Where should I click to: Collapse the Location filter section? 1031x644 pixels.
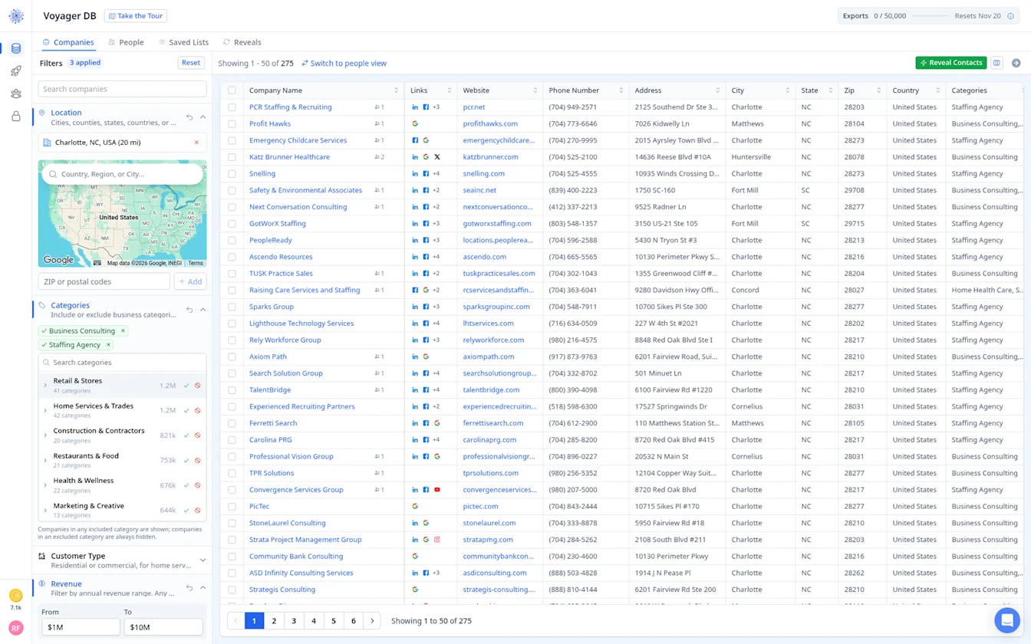[203, 117]
